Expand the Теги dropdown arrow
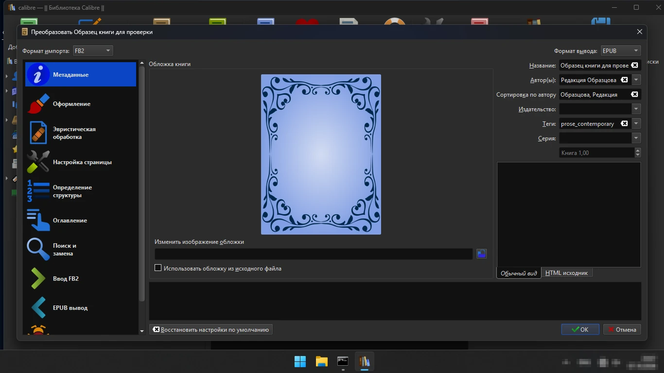 pyautogui.click(x=636, y=123)
